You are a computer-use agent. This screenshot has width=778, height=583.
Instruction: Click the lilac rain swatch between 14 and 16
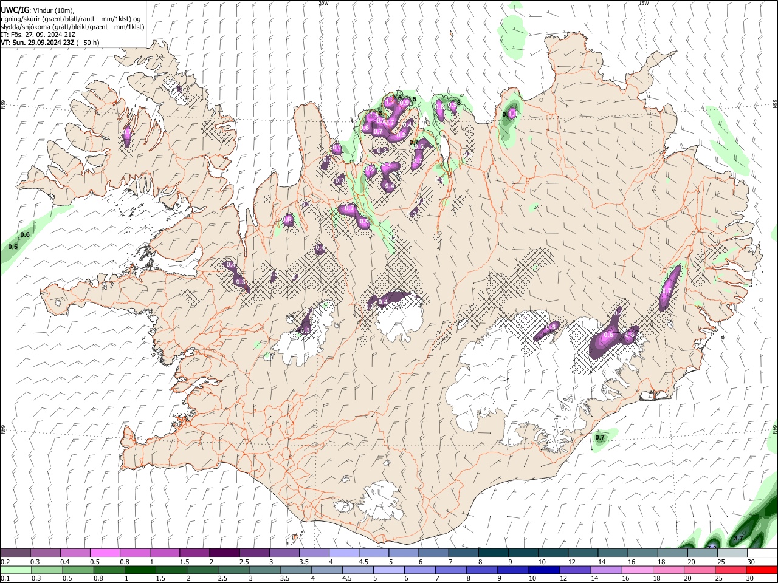tap(606, 570)
